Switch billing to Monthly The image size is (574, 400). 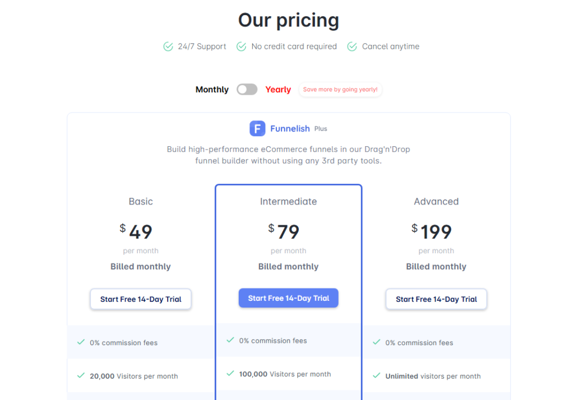click(x=212, y=89)
